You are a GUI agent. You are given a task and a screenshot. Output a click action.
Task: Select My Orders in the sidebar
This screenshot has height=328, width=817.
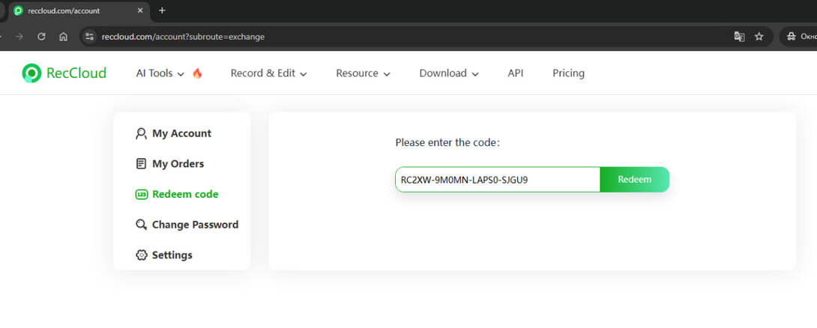tap(178, 164)
